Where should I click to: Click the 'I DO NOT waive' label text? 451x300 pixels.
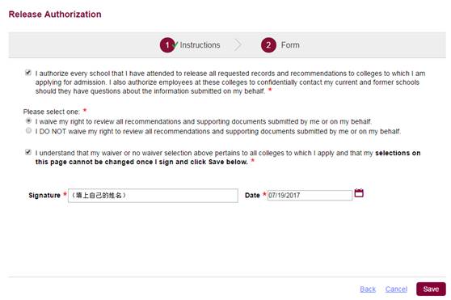point(217,132)
